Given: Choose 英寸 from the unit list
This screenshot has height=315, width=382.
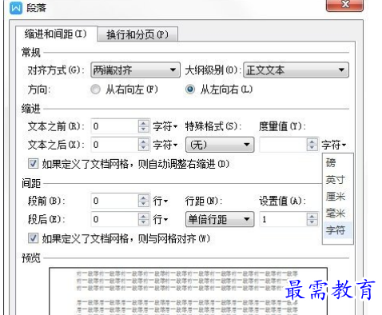Looking at the screenshot, I should [x=337, y=180].
